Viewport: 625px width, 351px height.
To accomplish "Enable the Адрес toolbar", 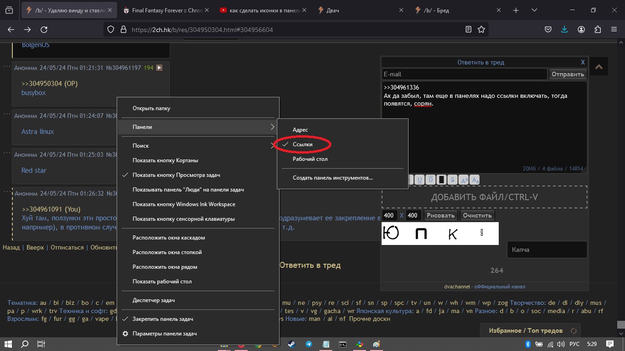I will 342,130.
